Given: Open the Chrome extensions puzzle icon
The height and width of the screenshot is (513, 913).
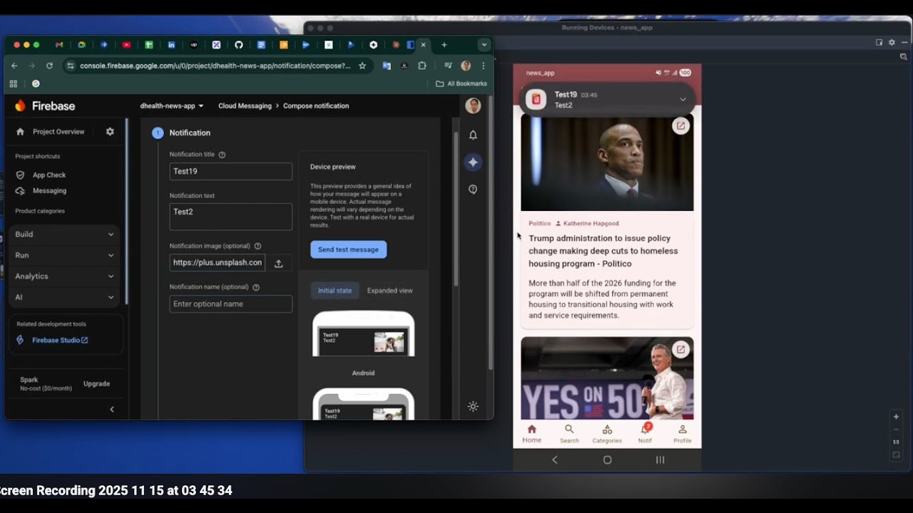Looking at the screenshot, I should [x=422, y=66].
